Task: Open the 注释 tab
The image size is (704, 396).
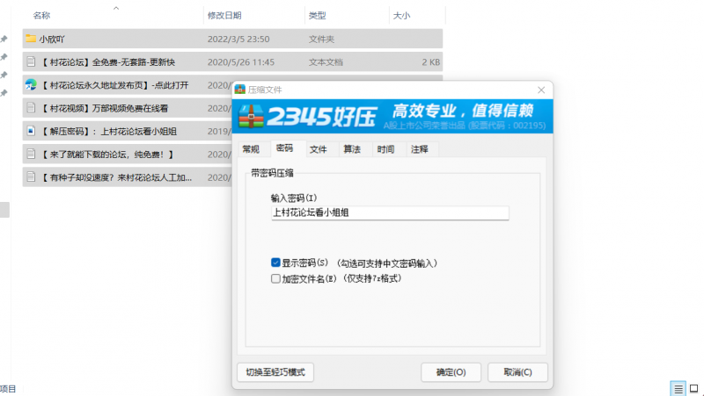Action: click(419, 149)
